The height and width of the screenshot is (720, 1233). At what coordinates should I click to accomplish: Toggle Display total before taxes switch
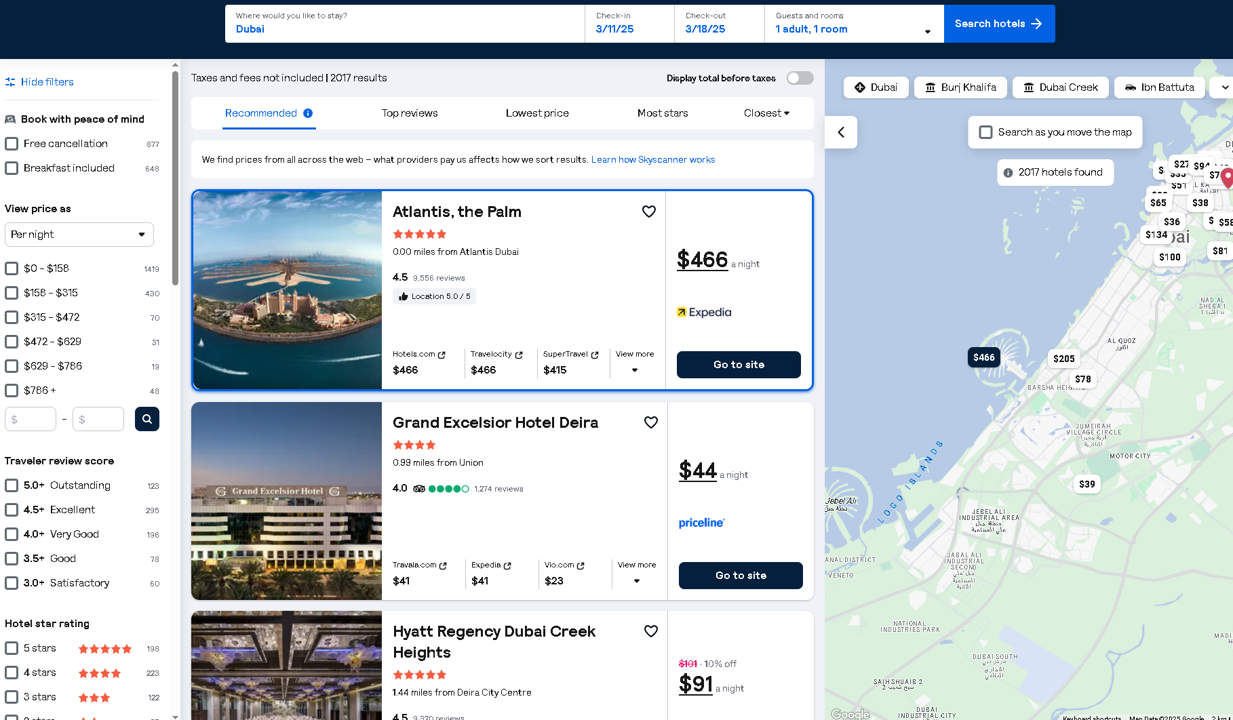(800, 78)
